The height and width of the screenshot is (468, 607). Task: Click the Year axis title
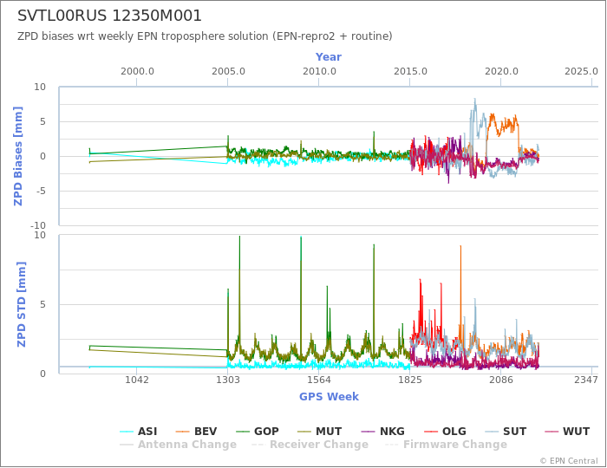click(x=329, y=57)
